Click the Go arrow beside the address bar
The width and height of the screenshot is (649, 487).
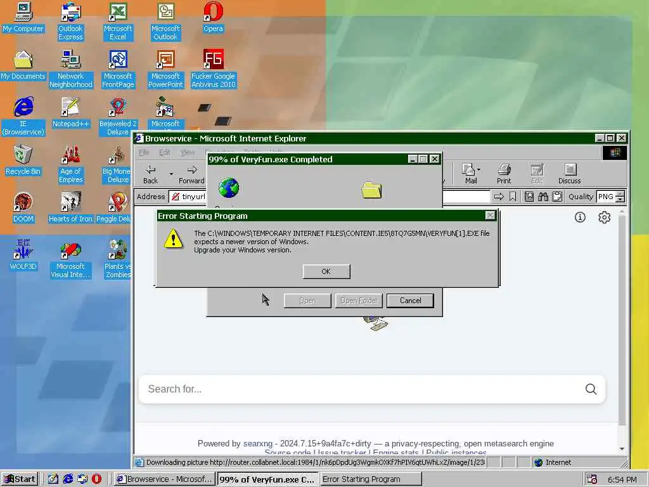pyautogui.click(x=499, y=197)
